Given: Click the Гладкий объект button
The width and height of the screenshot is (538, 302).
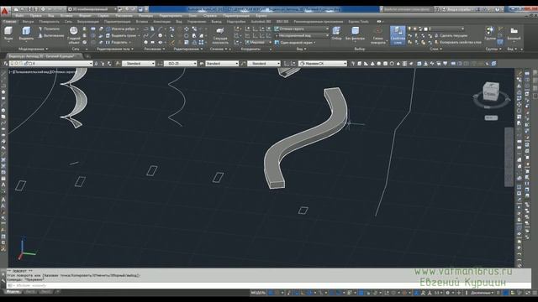Looking at the screenshot, I should [73, 35].
